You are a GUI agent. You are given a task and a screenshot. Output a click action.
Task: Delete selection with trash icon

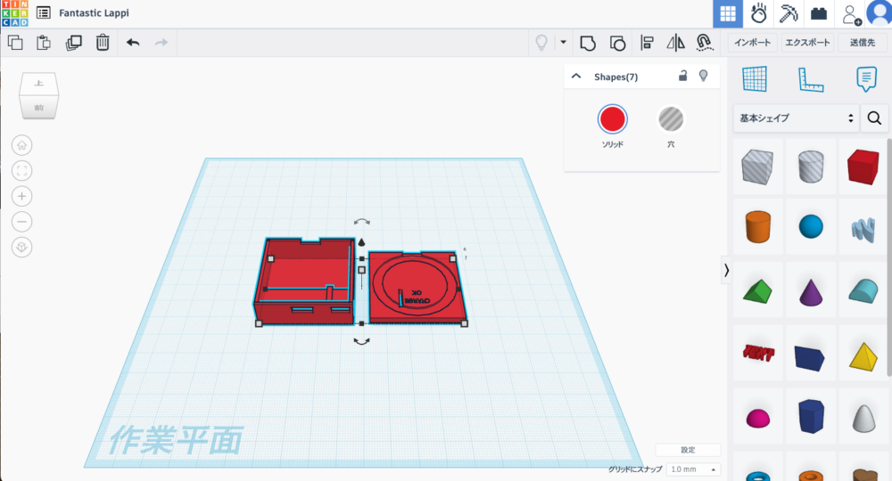pyautogui.click(x=103, y=43)
